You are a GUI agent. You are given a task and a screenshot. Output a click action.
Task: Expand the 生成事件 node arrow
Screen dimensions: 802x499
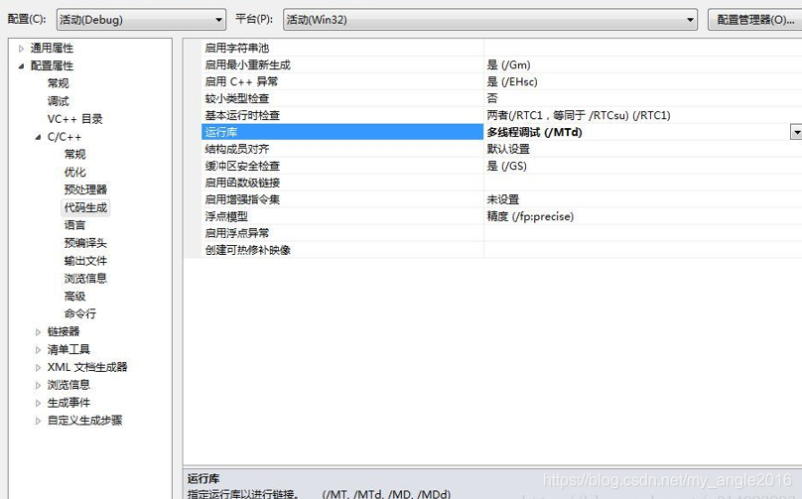pyautogui.click(x=38, y=403)
